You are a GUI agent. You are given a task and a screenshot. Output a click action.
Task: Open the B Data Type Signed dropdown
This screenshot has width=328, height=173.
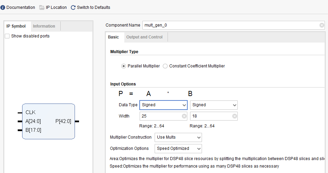tap(214, 105)
